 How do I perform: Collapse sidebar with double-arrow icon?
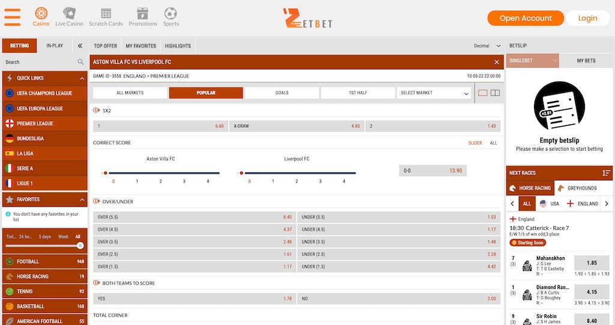pyautogui.click(x=80, y=46)
